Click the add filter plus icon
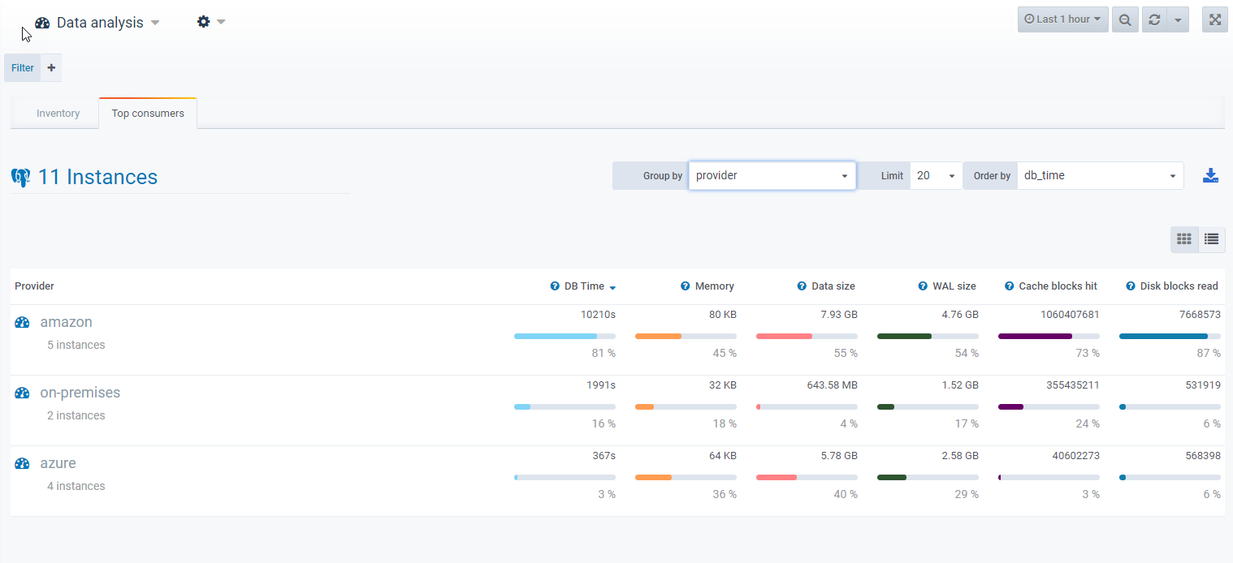 pos(51,68)
